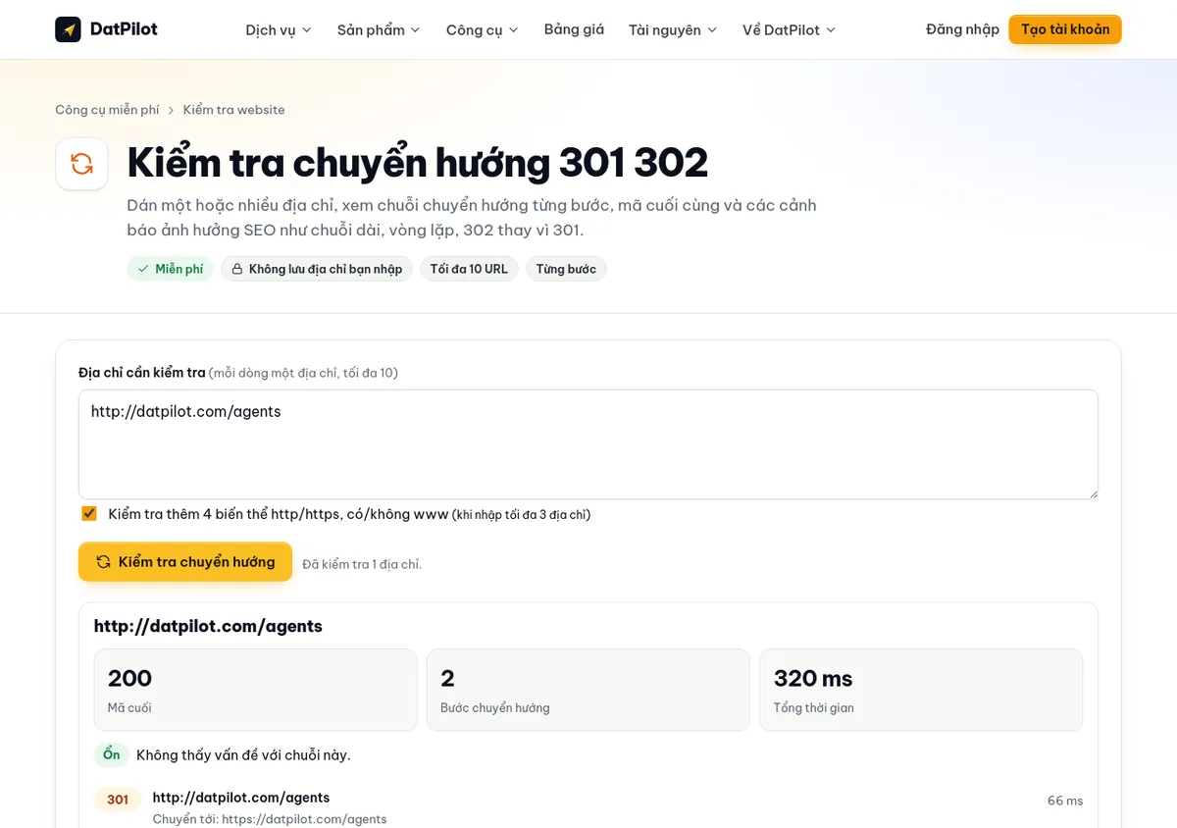Click the 2 Bước chuyển hướng card
The height and width of the screenshot is (828, 1177).
tap(588, 690)
